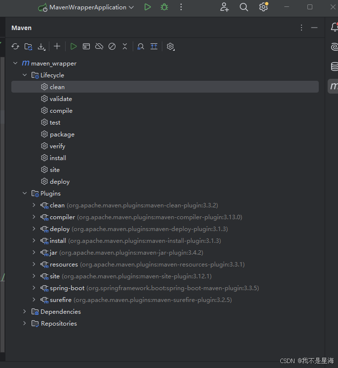The width and height of the screenshot is (338, 368).
Task: Click Show Dependencies diagram icon
Action: coord(154,46)
